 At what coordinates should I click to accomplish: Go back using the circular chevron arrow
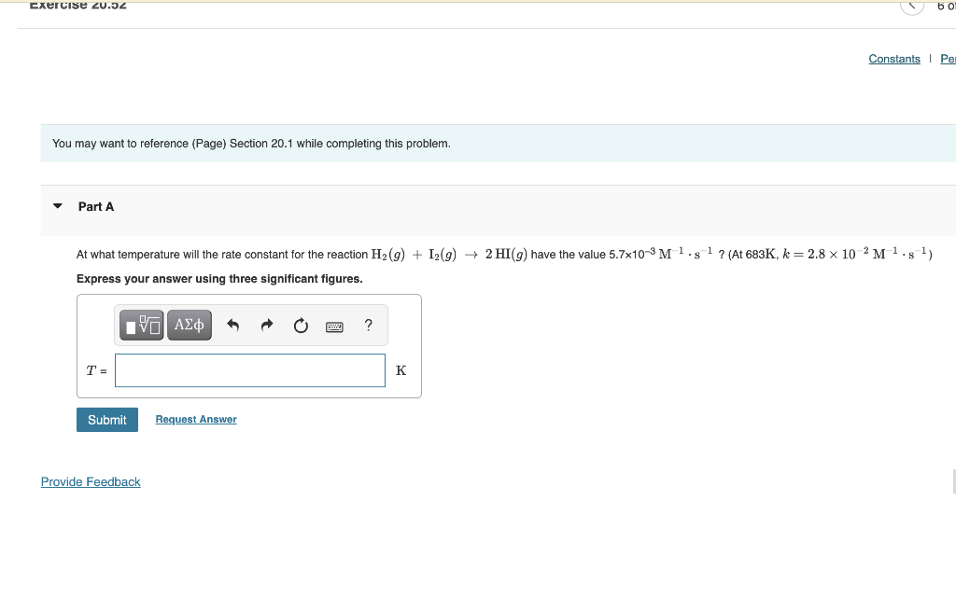pyautogui.click(x=911, y=7)
